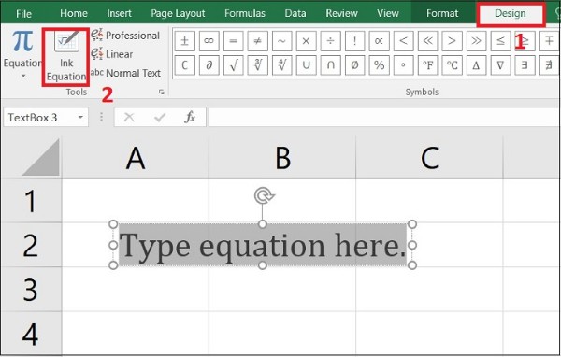Insert the nabla symbol
561x357 pixels.
coord(500,65)
